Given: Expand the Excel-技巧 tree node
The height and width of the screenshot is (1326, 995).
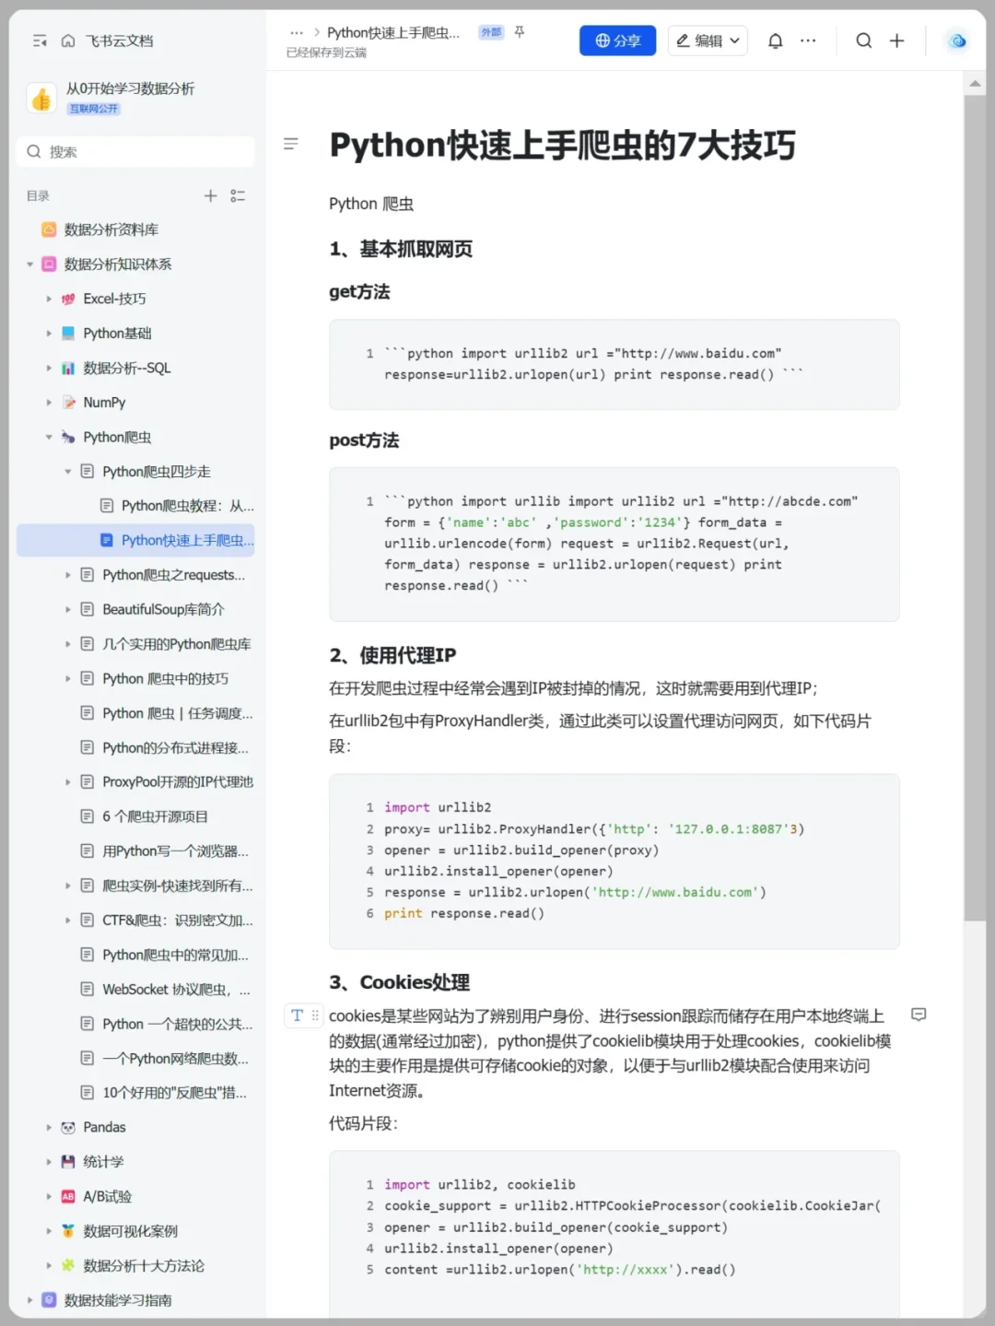Looking at the screenshot, I should point(49,298).
